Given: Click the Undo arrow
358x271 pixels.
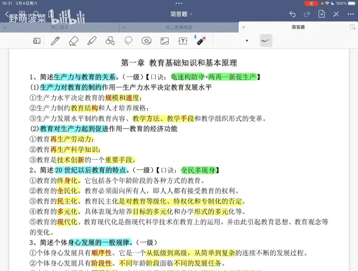Looking at the screenshot, I should pos(293,14).
